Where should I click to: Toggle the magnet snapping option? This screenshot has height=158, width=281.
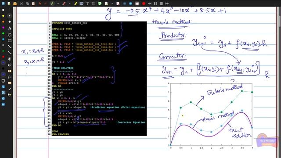[x=10, y=65]
